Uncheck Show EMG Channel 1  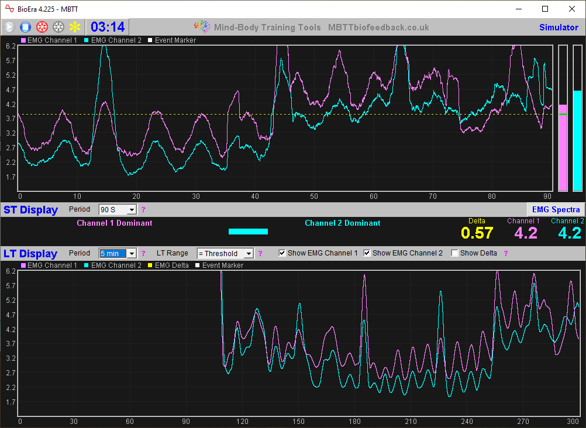point(282,253)
